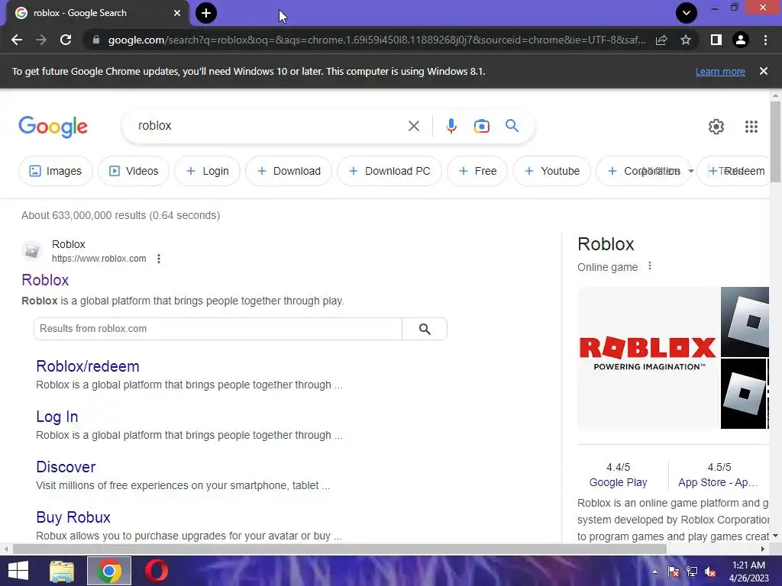
Task: Click the Chrome icon in the taskbar
Action: [109, 571]
